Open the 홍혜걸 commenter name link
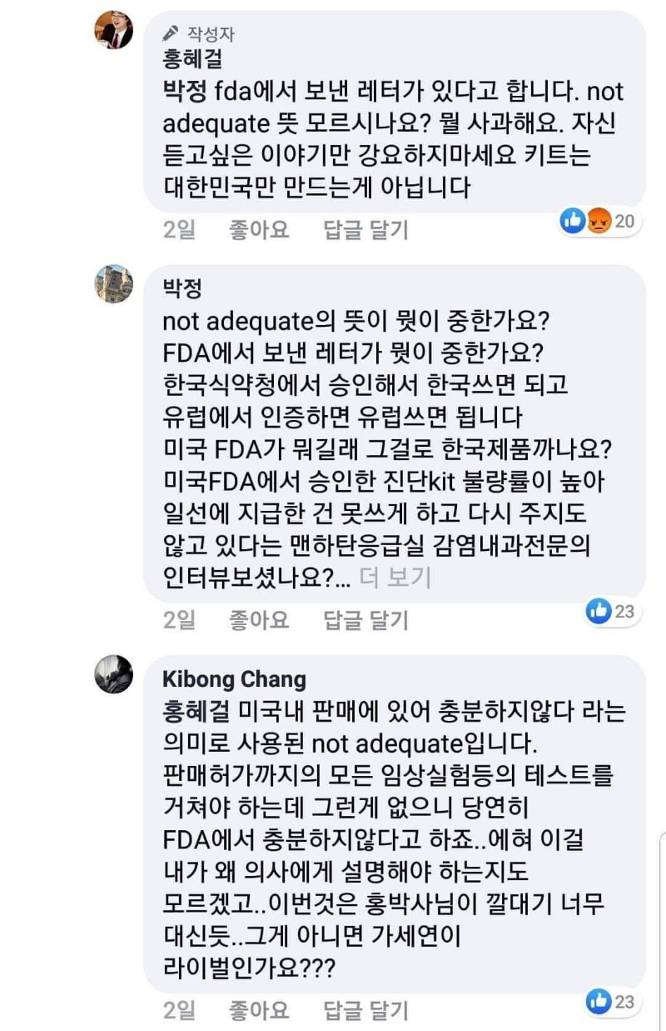Image resolution: width=666 pixels, height=1031 pixels. coord(191,62)
